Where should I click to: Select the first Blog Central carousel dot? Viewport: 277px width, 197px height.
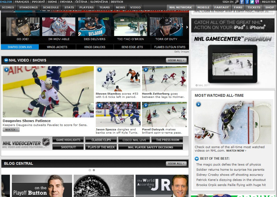click(90, 170)
